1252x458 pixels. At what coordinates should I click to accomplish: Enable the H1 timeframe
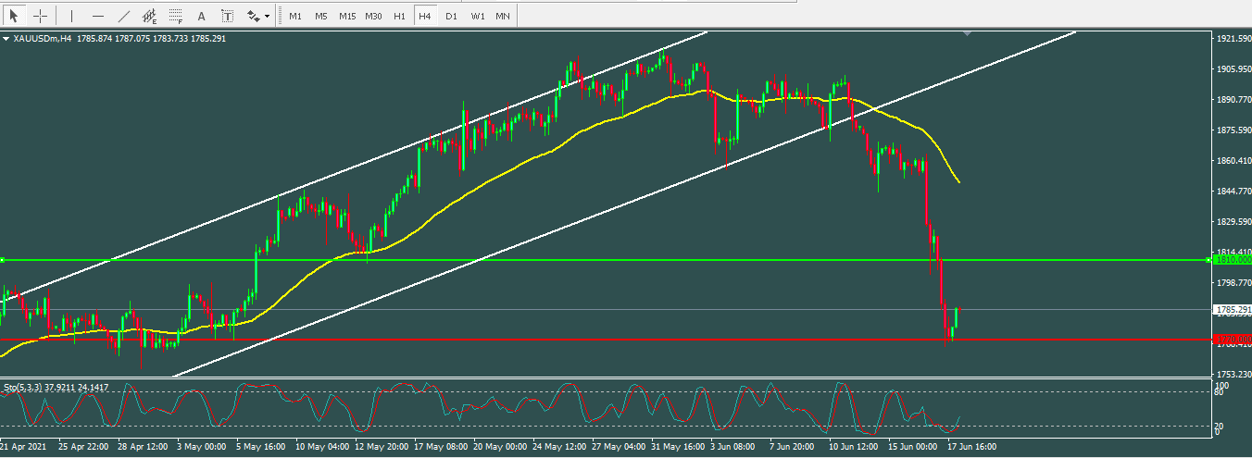[399, 16]
